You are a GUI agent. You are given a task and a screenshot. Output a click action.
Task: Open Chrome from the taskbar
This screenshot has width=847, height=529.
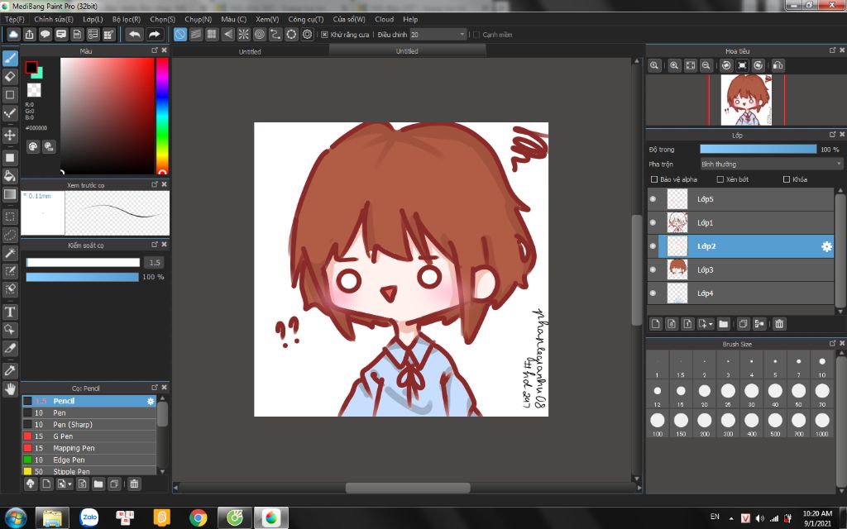click(x=199, y=518)
